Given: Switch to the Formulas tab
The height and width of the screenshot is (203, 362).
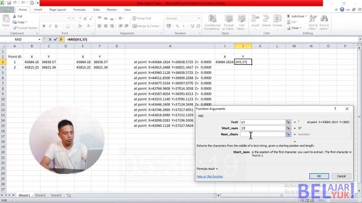Looking at the screenshot, I should coord(79,10).
